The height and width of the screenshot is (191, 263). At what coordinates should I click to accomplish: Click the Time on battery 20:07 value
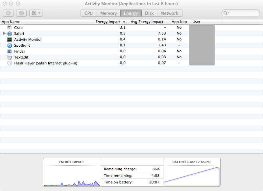pos(154,182)
